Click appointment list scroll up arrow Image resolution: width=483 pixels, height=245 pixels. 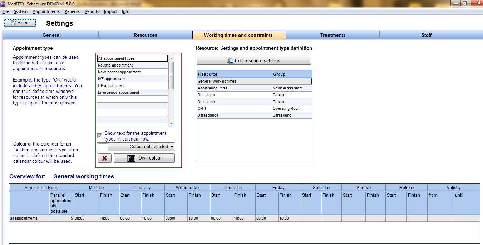[171, 58]
